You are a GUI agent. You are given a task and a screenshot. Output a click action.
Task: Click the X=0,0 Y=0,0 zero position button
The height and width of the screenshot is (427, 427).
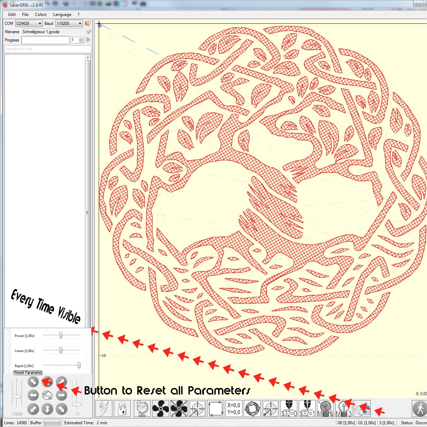pos(234,408)
